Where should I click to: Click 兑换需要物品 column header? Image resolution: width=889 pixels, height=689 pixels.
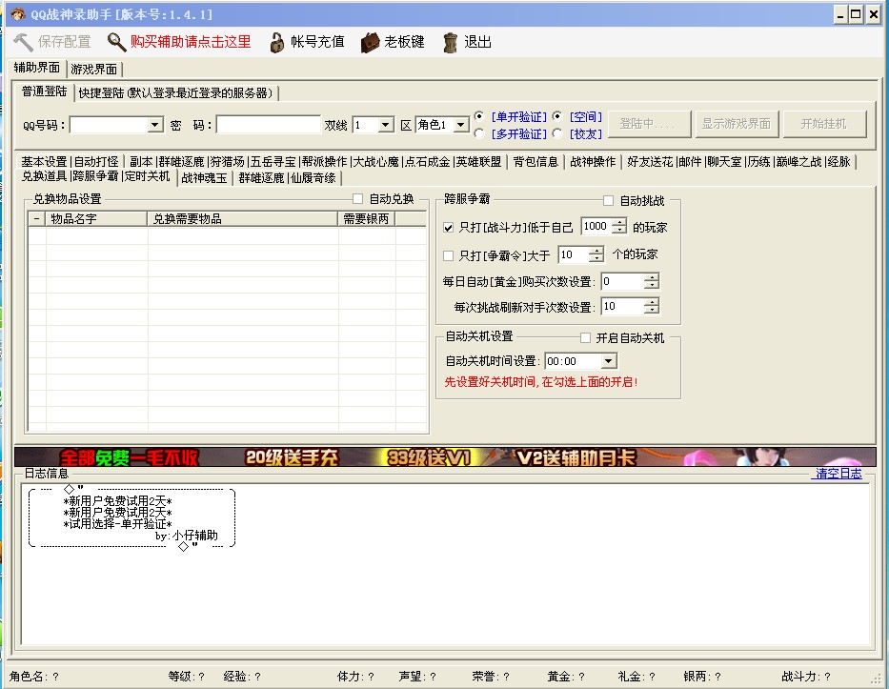243,219
